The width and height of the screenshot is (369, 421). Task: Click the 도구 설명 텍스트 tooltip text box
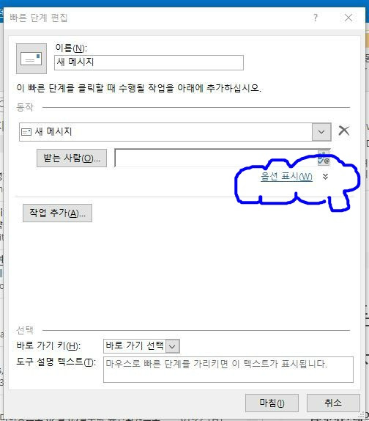228,370
